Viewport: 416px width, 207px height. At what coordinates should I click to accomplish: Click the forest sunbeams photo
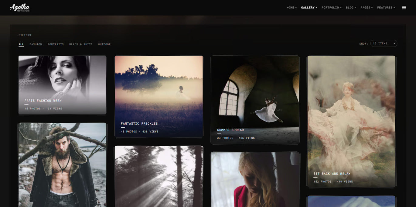click(159, 176)
